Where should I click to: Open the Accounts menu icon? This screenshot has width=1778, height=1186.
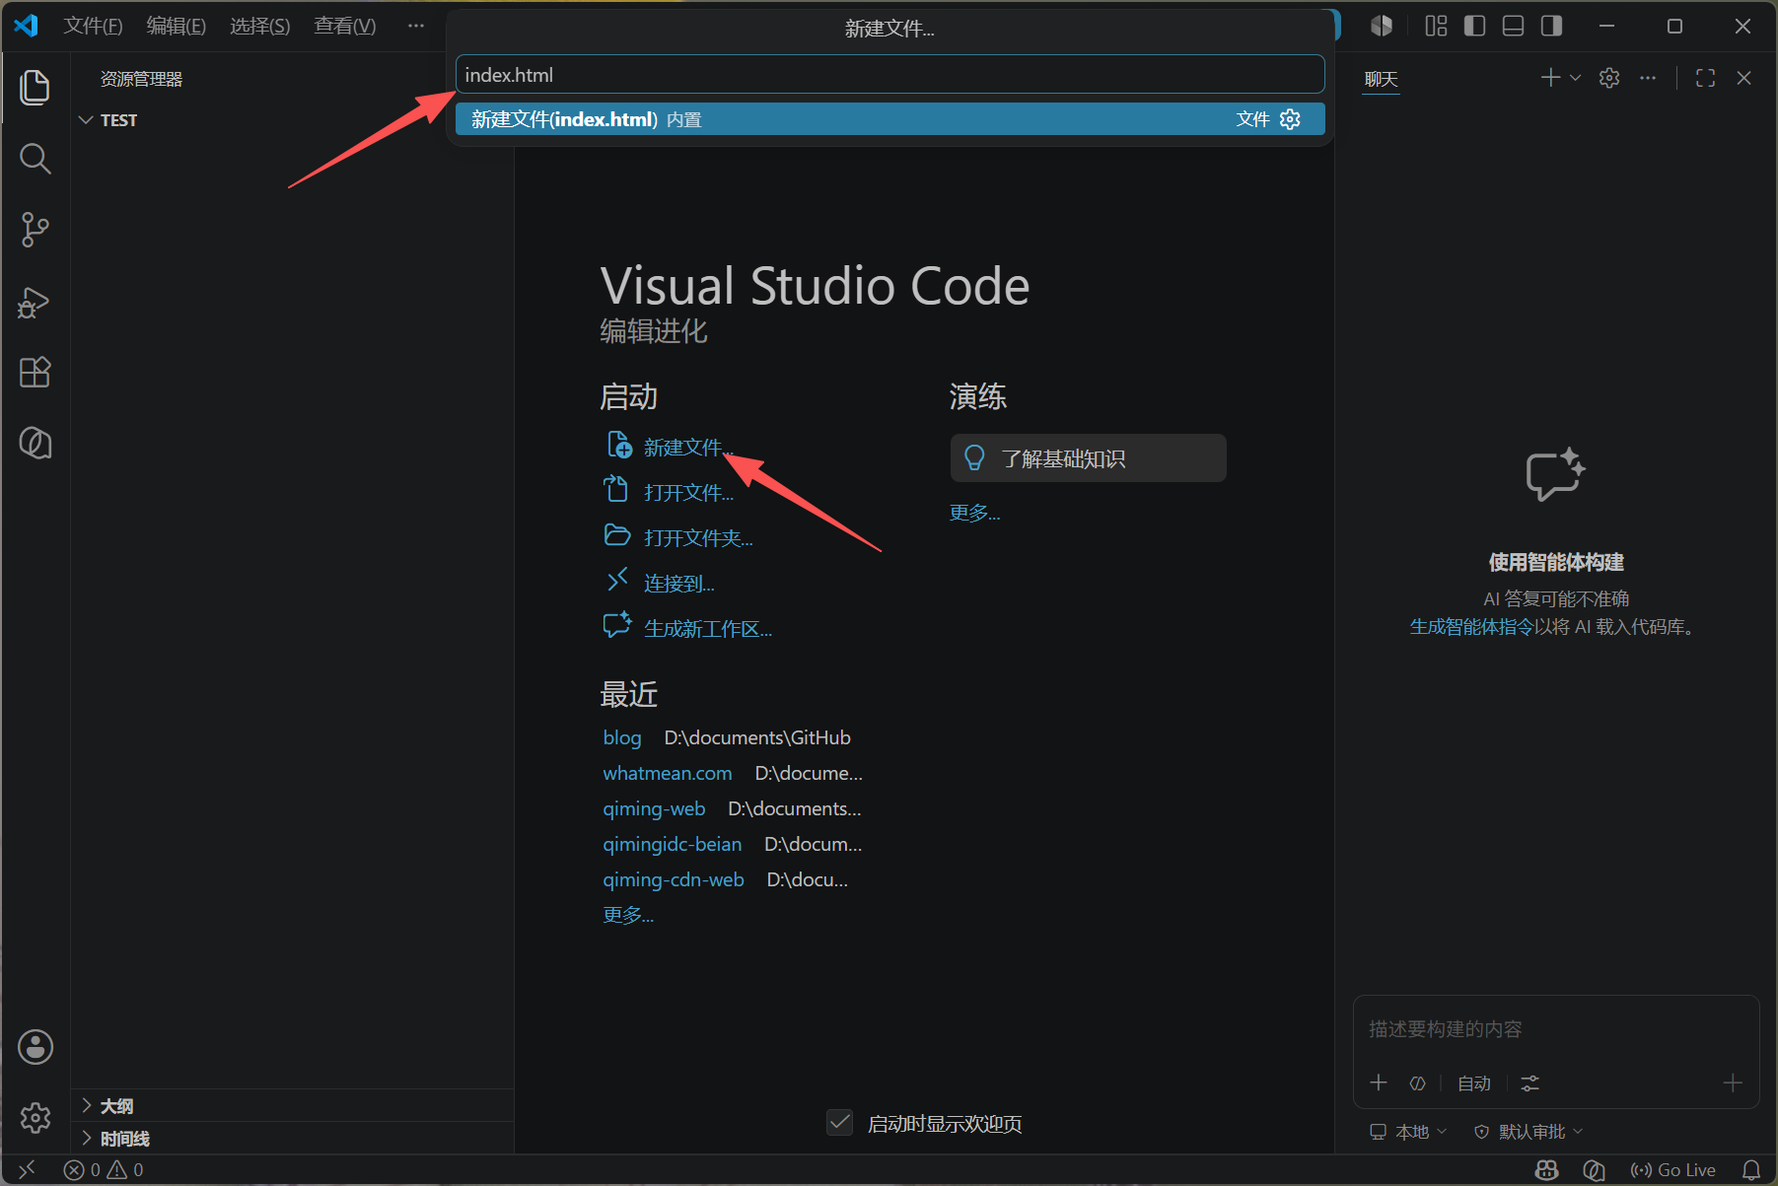(x=36, y=1047)
